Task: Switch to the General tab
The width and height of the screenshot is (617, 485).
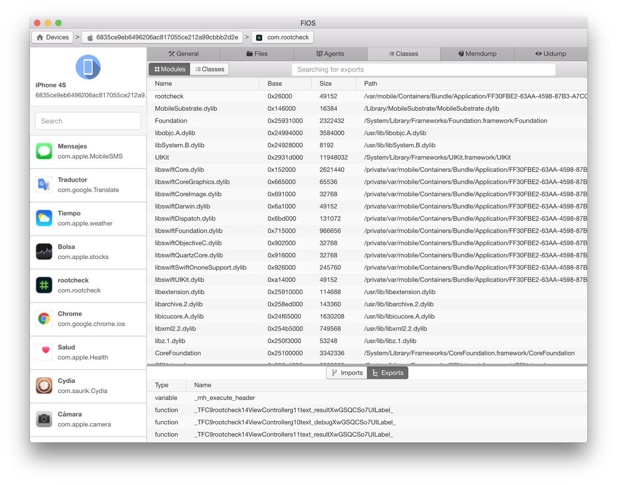Action: 184,54
